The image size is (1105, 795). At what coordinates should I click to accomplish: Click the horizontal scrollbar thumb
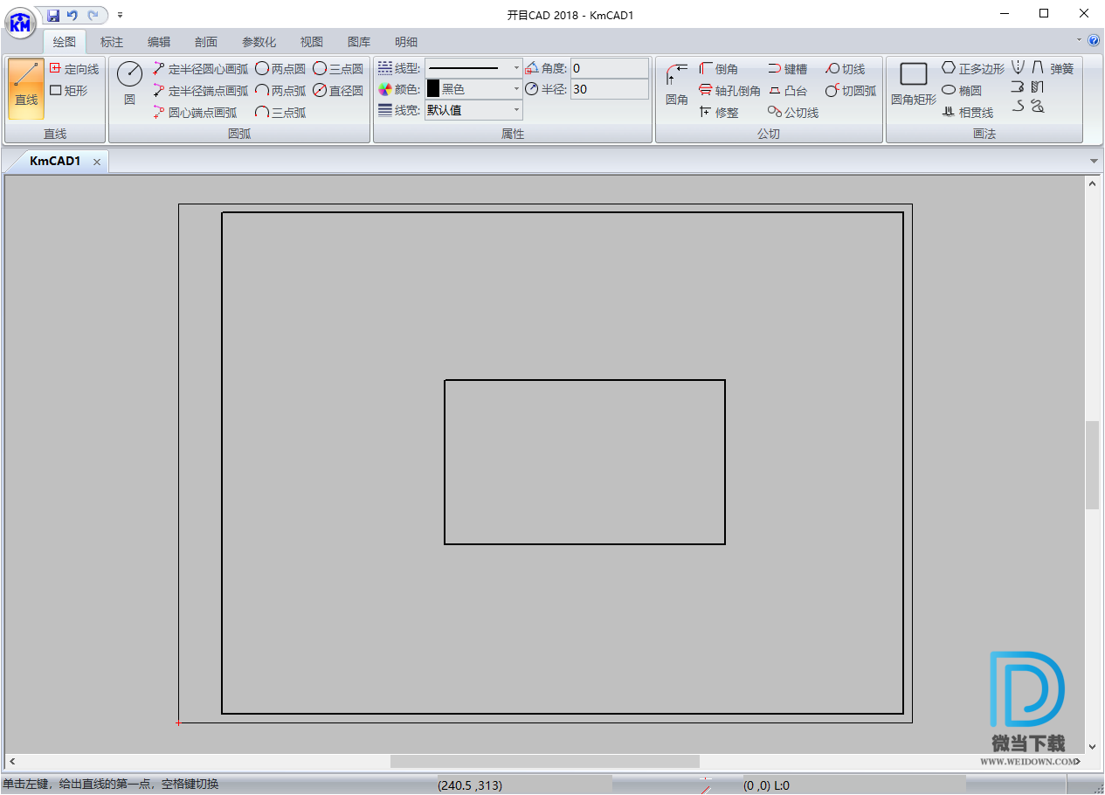[545, 762]
